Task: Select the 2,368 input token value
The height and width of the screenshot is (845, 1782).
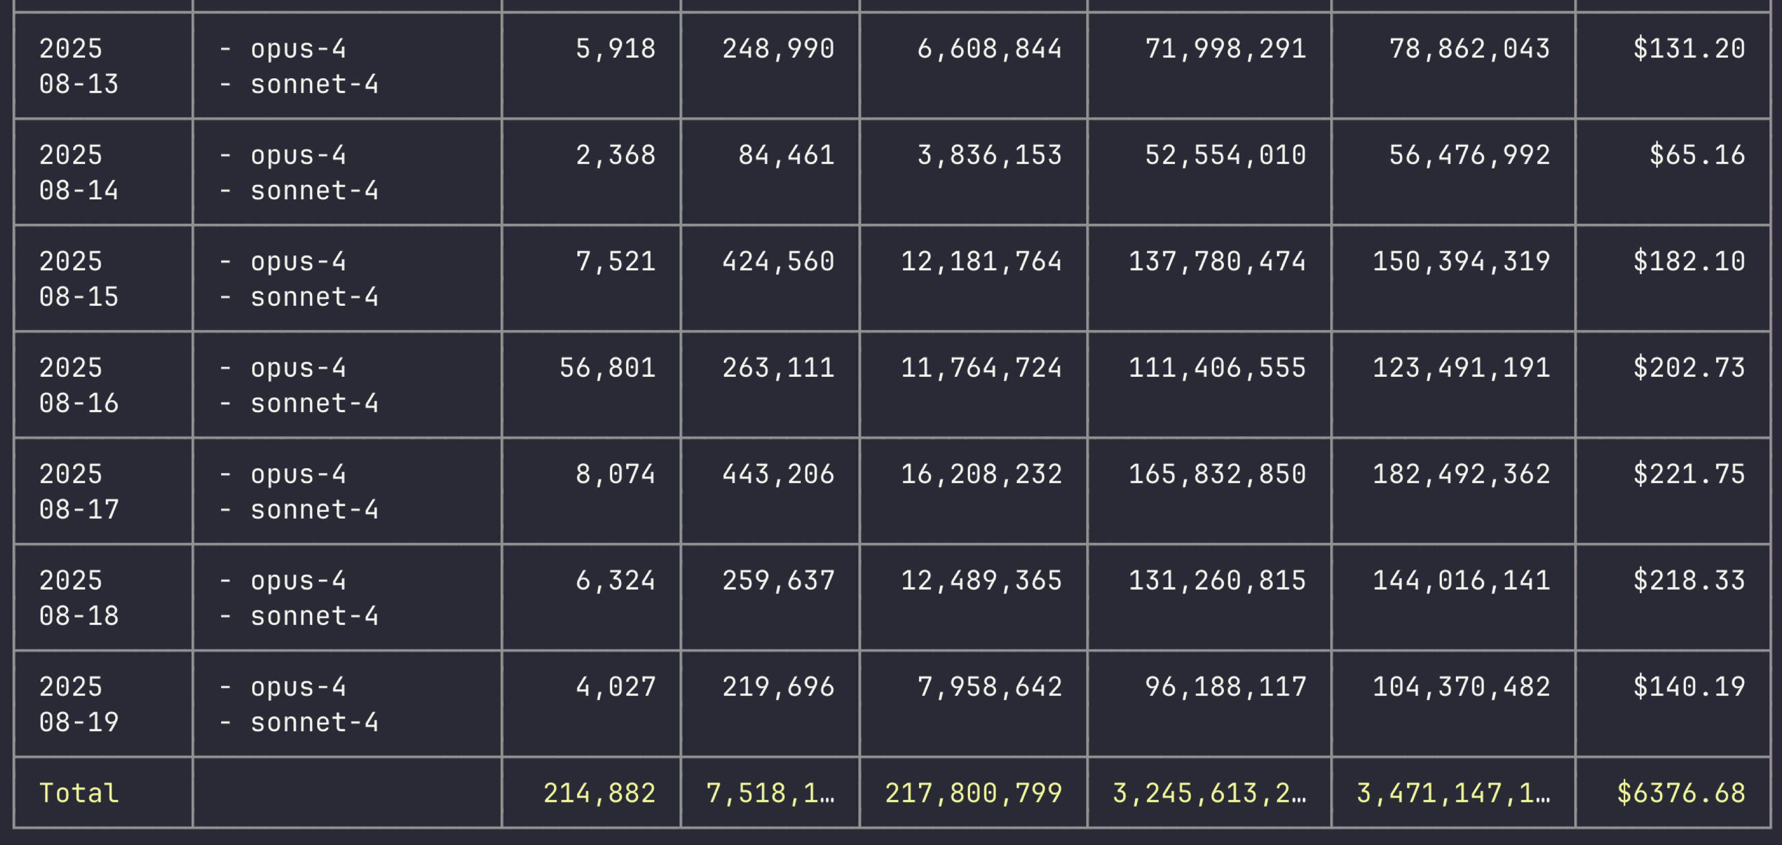Action: click(x=615, y=156)
